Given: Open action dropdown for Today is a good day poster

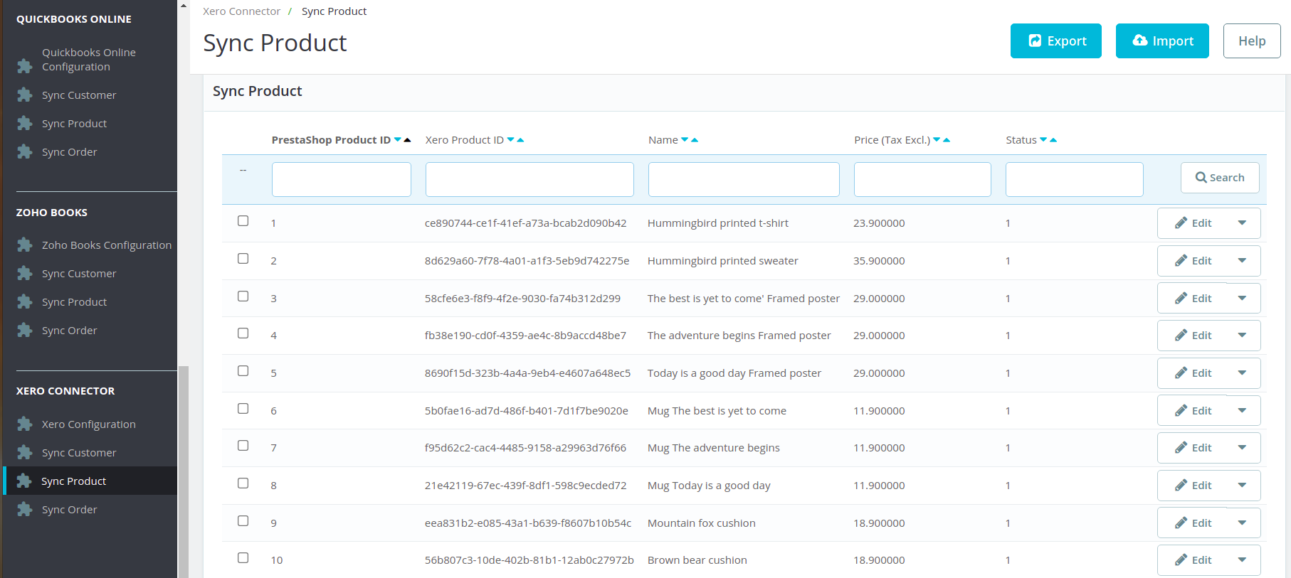Looking at the screenshot, I should tap(1242, 373).
